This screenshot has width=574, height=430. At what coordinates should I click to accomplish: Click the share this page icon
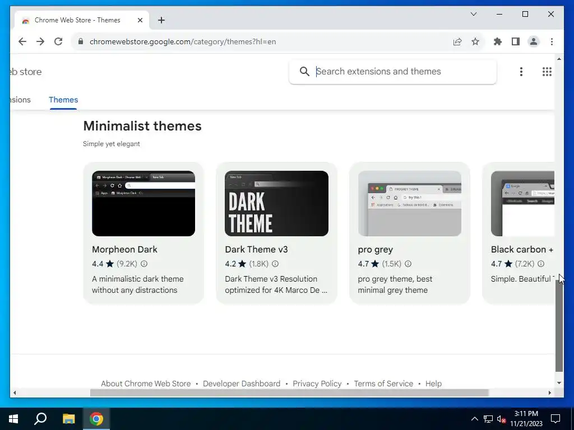(x=457, y=41)
